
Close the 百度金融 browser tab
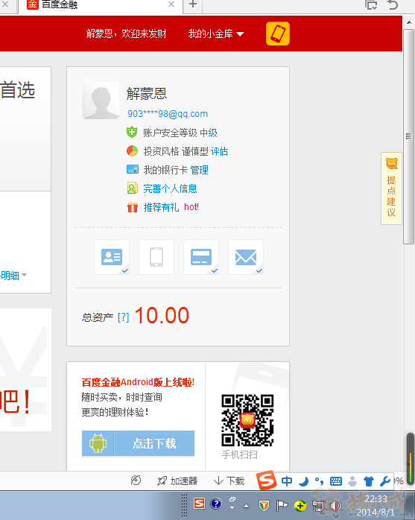[x=171, y=4]
